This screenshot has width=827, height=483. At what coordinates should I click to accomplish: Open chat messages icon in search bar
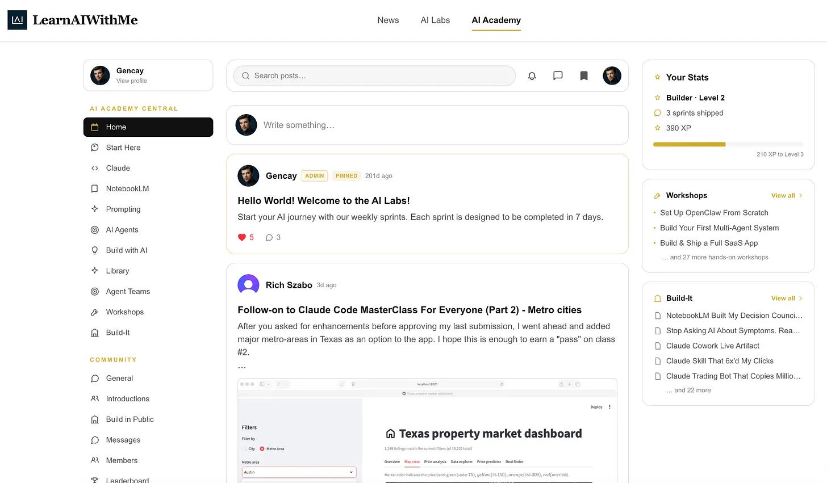558,75
